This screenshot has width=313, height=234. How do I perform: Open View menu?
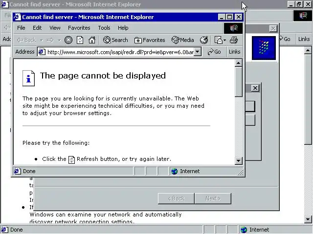[x=55, y=28]
